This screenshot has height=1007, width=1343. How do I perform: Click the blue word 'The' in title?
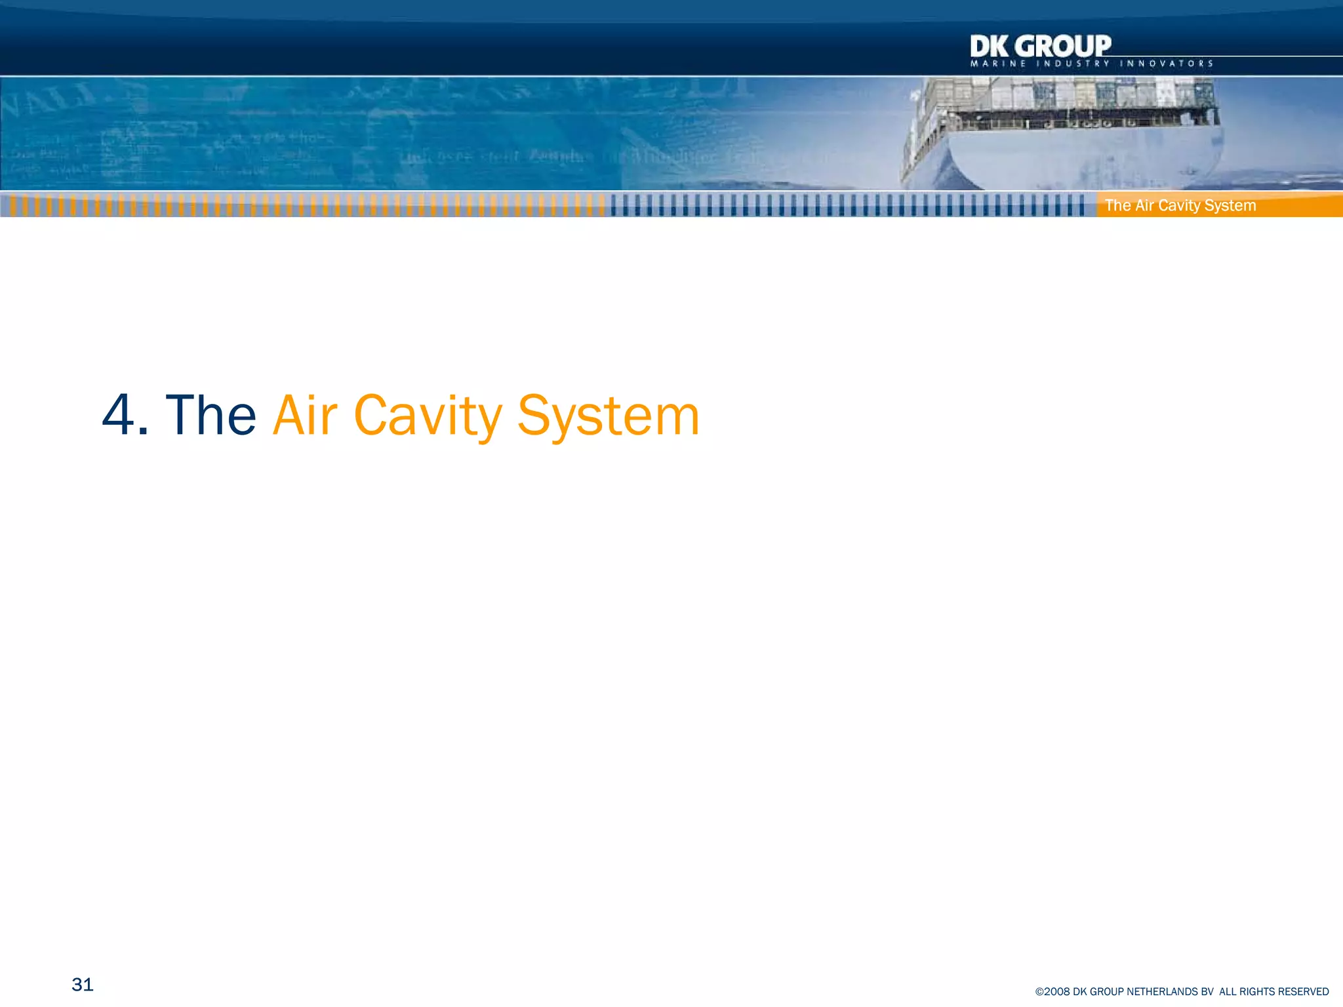point(210,415)
